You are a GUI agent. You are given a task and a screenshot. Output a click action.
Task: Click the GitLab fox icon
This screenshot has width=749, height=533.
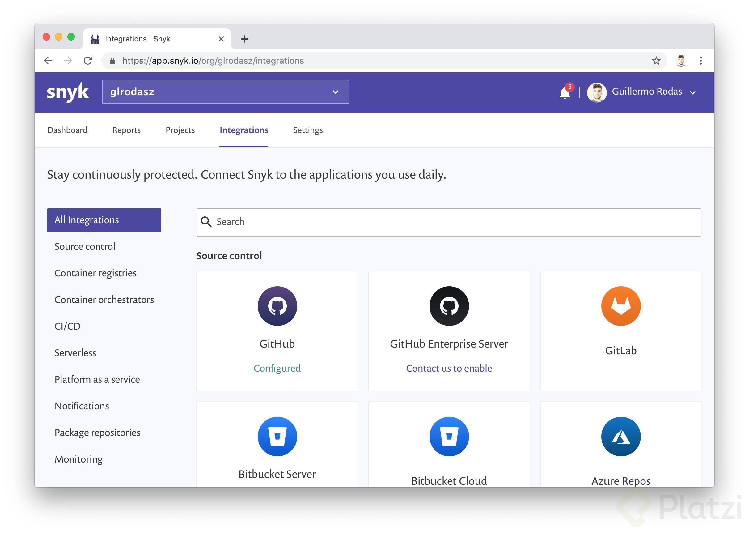click(621, 306)
